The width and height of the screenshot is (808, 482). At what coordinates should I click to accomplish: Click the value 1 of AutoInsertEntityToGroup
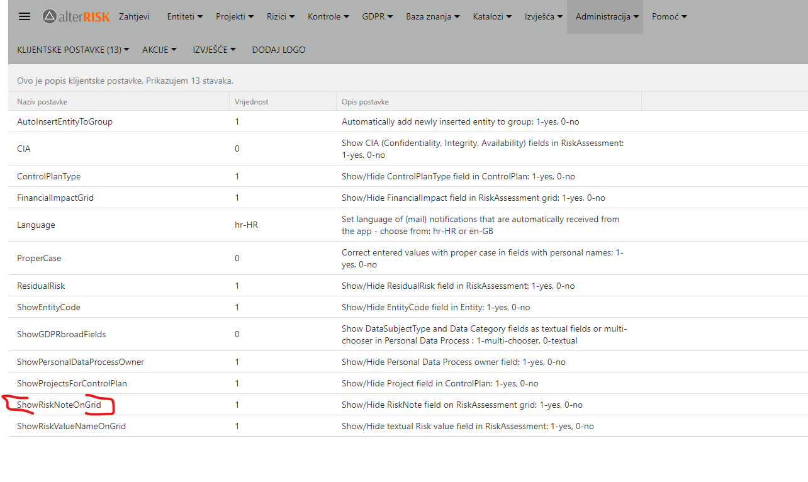pos(237,121)
